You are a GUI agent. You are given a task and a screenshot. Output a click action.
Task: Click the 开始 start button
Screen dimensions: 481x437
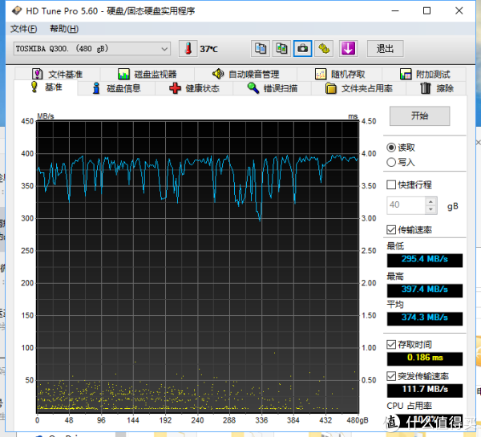click(419, 116)
